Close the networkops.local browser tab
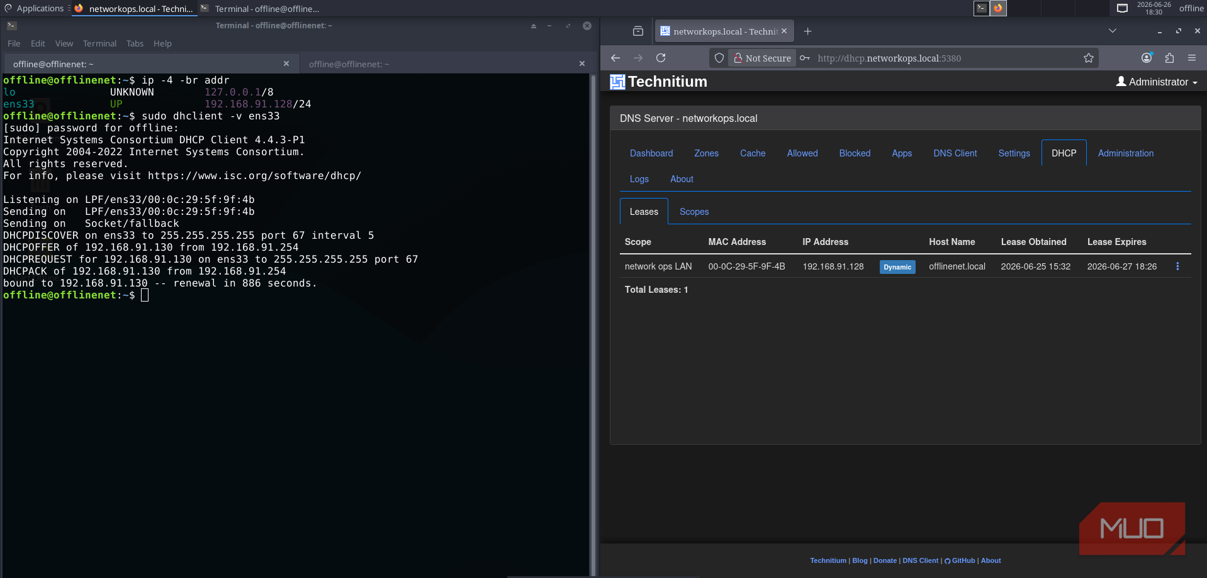The height and width of the screenshot is (578, 1207). (x=784, y=31)
